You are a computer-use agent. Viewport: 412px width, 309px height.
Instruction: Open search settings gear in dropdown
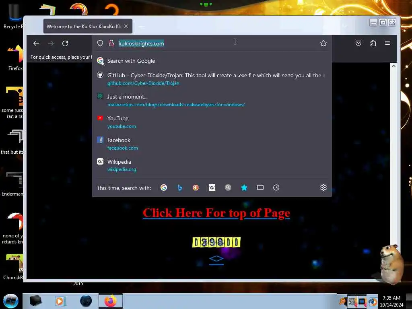(323, 187)
